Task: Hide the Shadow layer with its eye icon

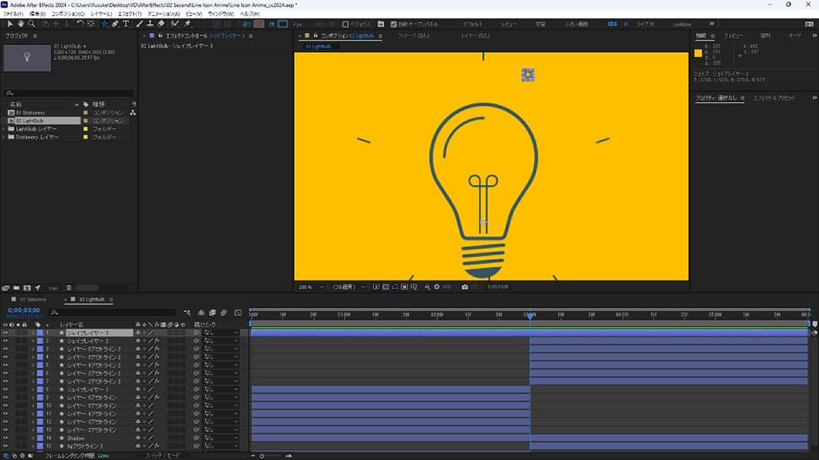Action: 5,438
